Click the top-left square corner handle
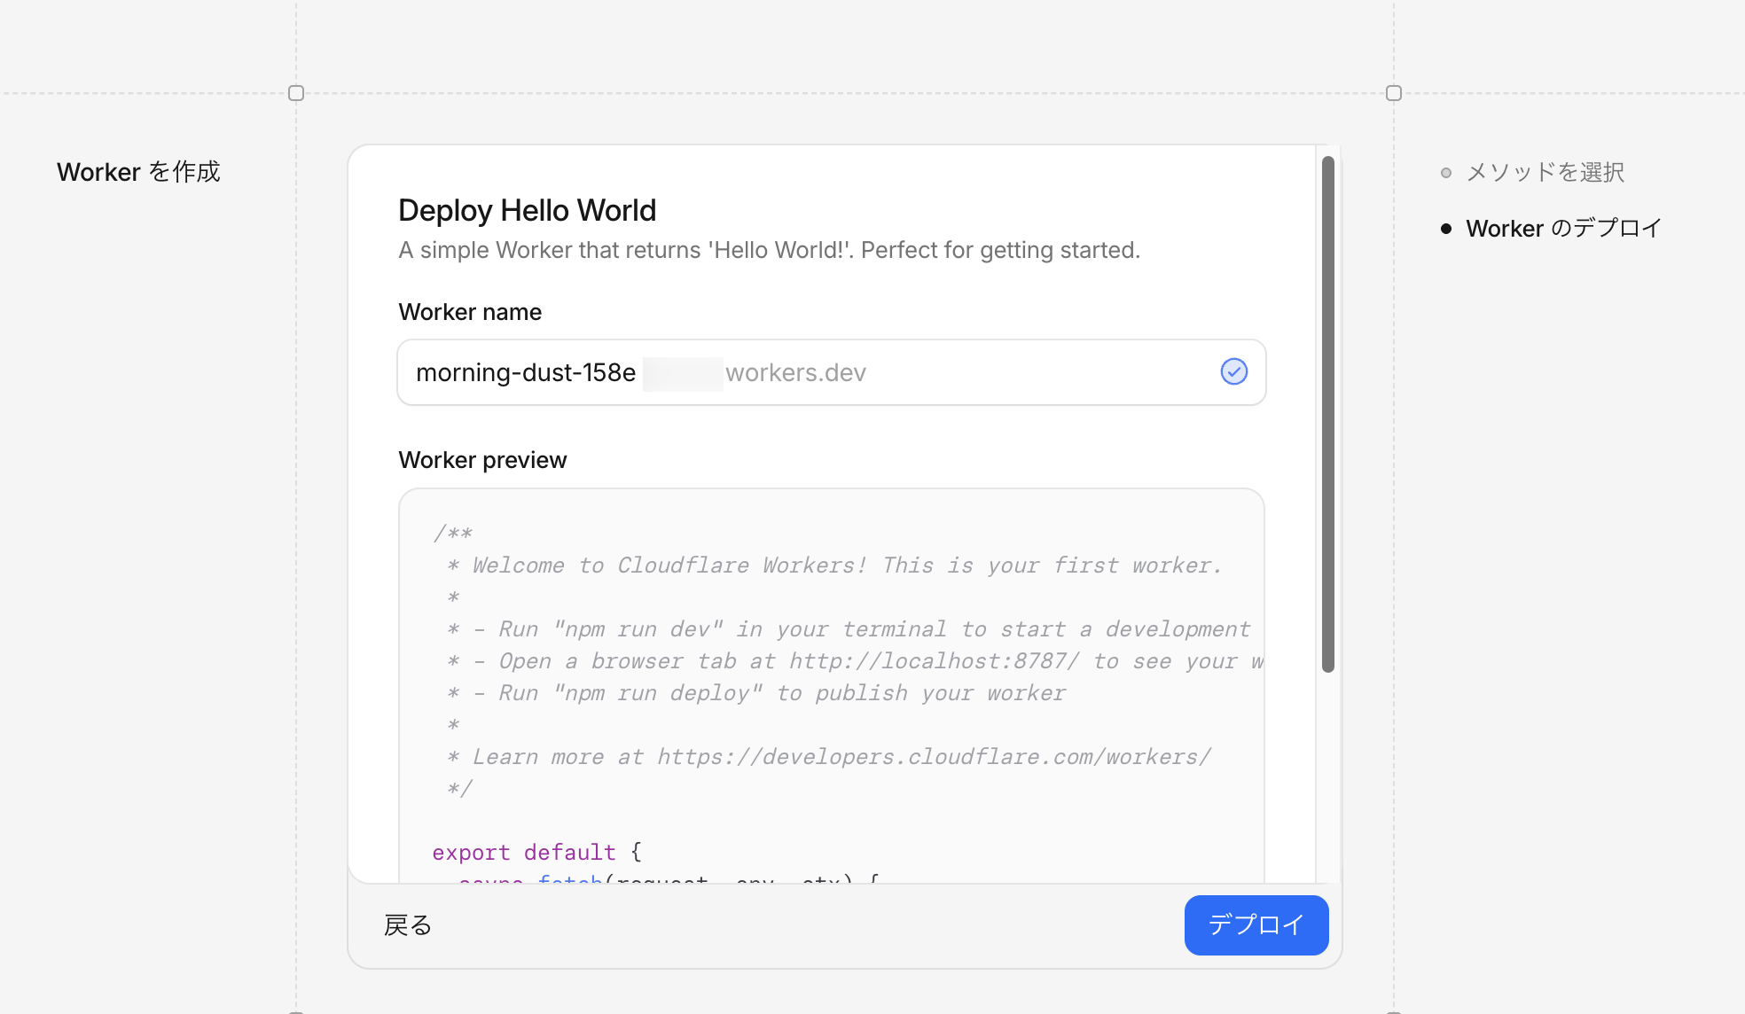 (296, 93)
